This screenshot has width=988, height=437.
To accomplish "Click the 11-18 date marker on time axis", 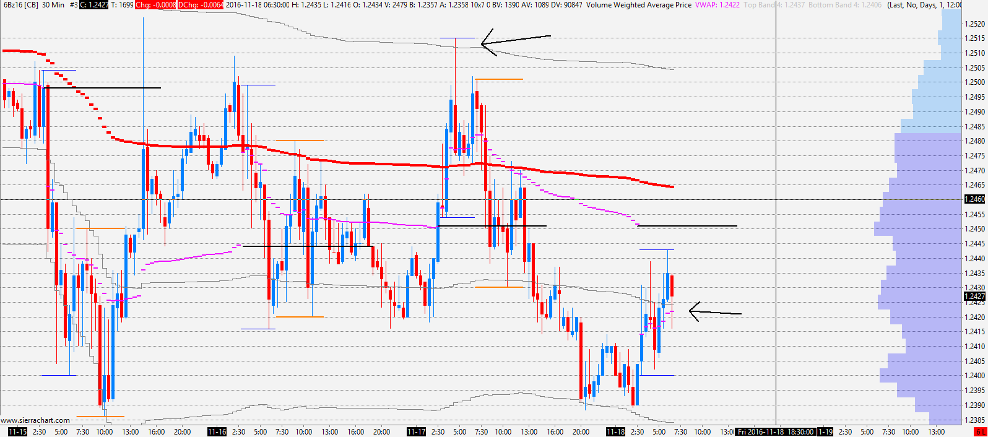I will pos(615,432).
